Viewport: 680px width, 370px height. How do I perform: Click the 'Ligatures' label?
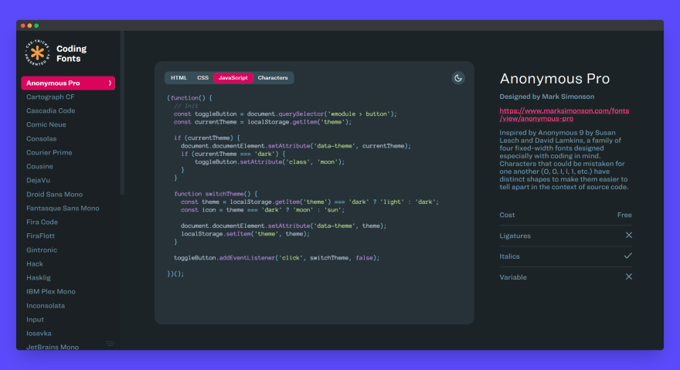click(x=515, y=236)
